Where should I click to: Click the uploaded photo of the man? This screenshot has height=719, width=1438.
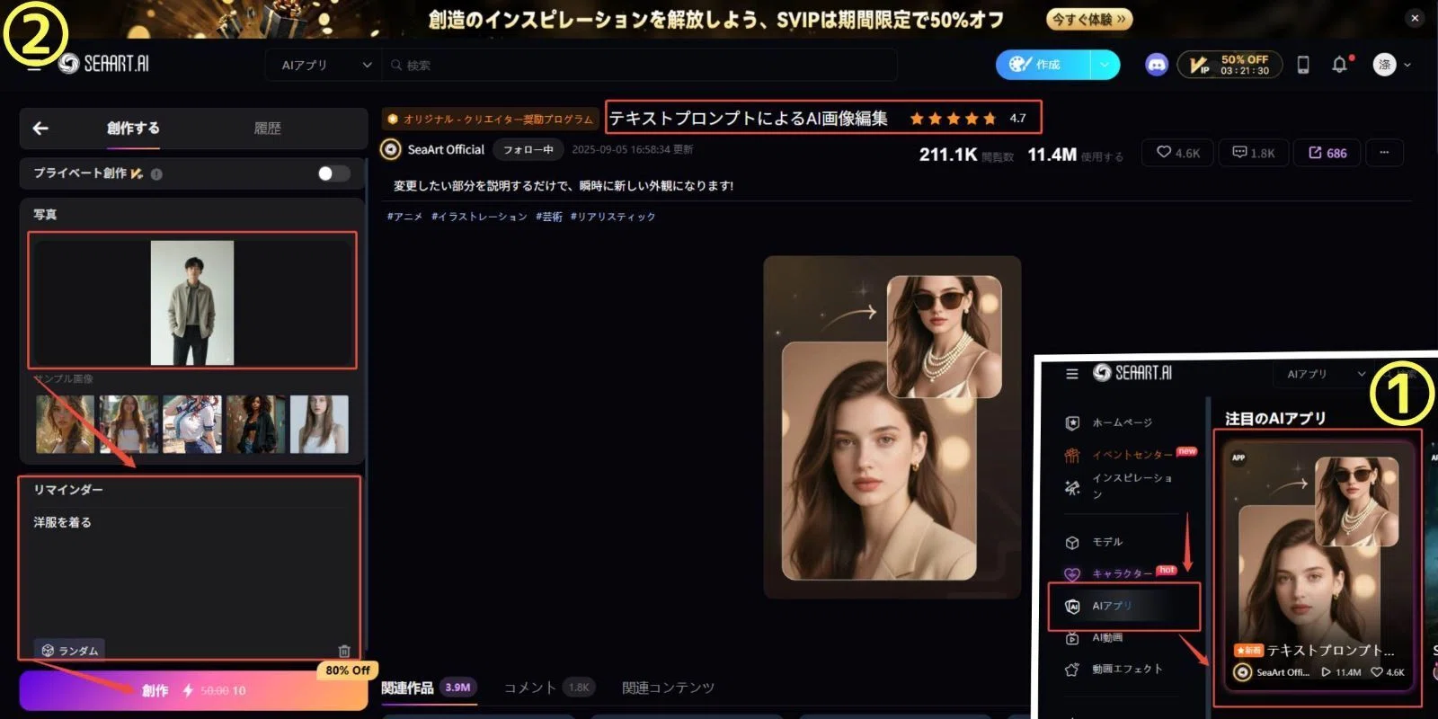[x=192, y=302]
